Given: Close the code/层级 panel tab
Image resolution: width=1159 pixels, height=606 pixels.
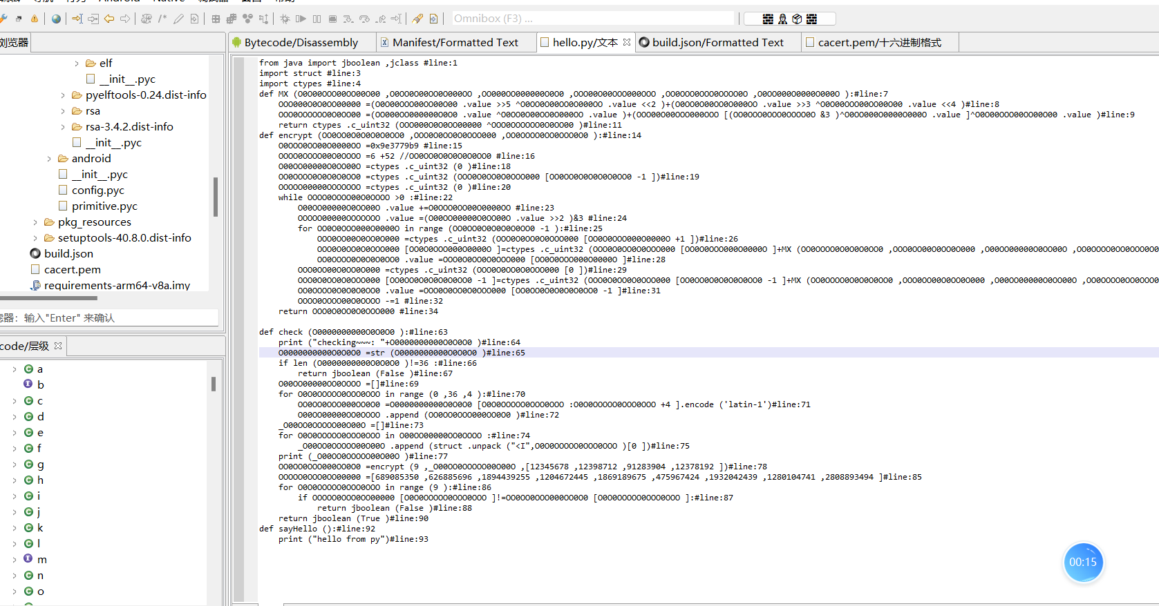Looking at the screenshot, I should coord(58,346).
